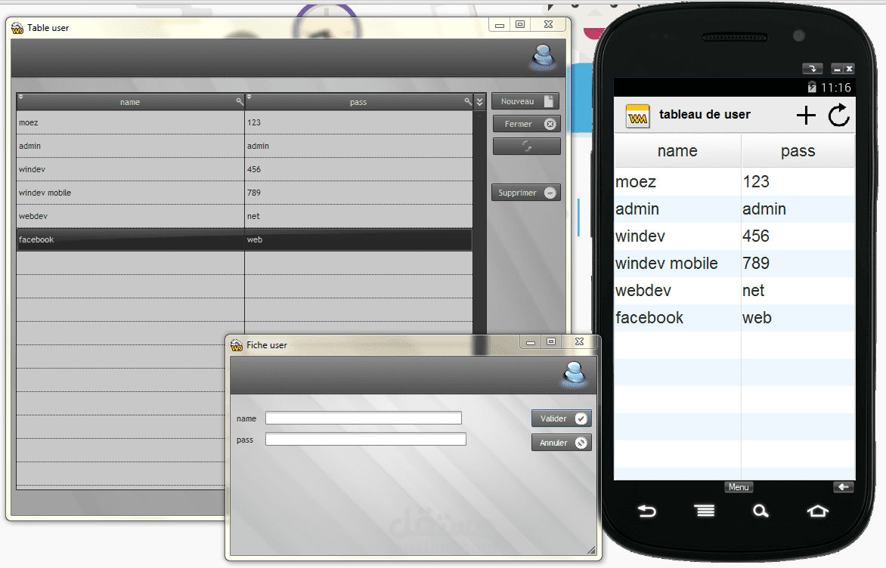Click Valider in Fiche user window

561,418
